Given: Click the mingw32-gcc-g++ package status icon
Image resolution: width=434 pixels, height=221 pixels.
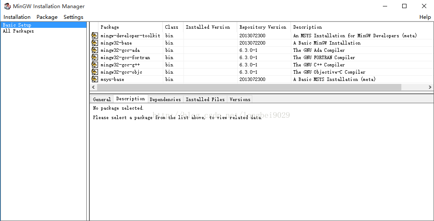Looking at the screenshot, I should (95, 65).
